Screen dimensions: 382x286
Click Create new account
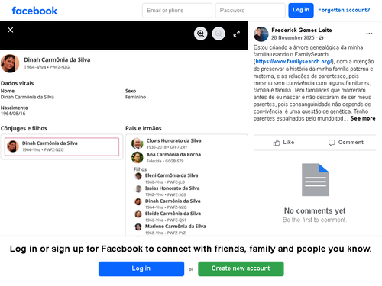[241, 268]
